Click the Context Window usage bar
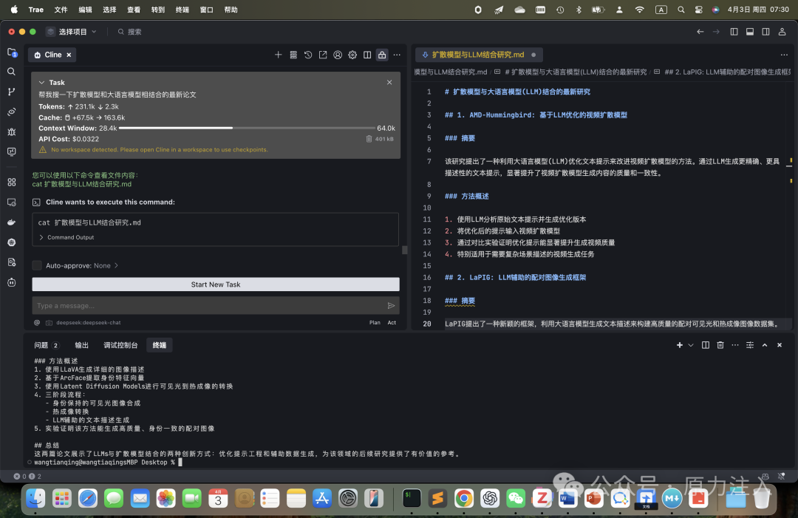798x518 pixels. click(x=247, y=129)
